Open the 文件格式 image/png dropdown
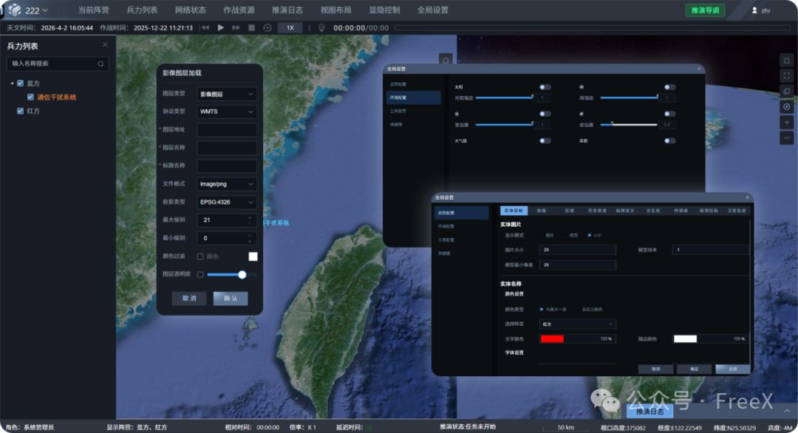Image resolution: width=798 pixels, height=433 pixels. click(x=227, y=184)
